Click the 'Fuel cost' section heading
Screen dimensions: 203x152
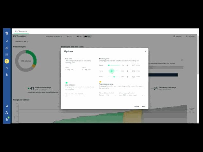point(69,59)
